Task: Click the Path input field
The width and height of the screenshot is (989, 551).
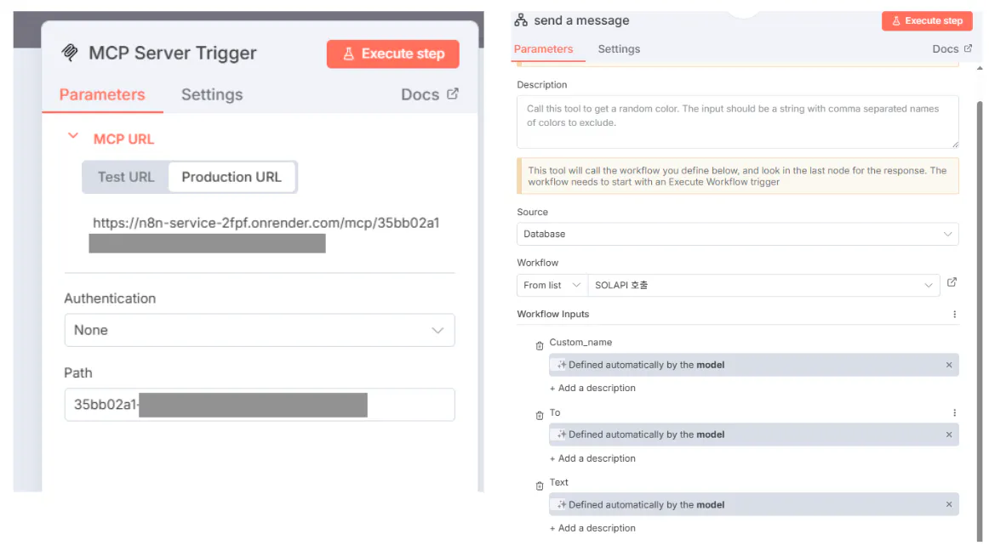Action: 260,405
